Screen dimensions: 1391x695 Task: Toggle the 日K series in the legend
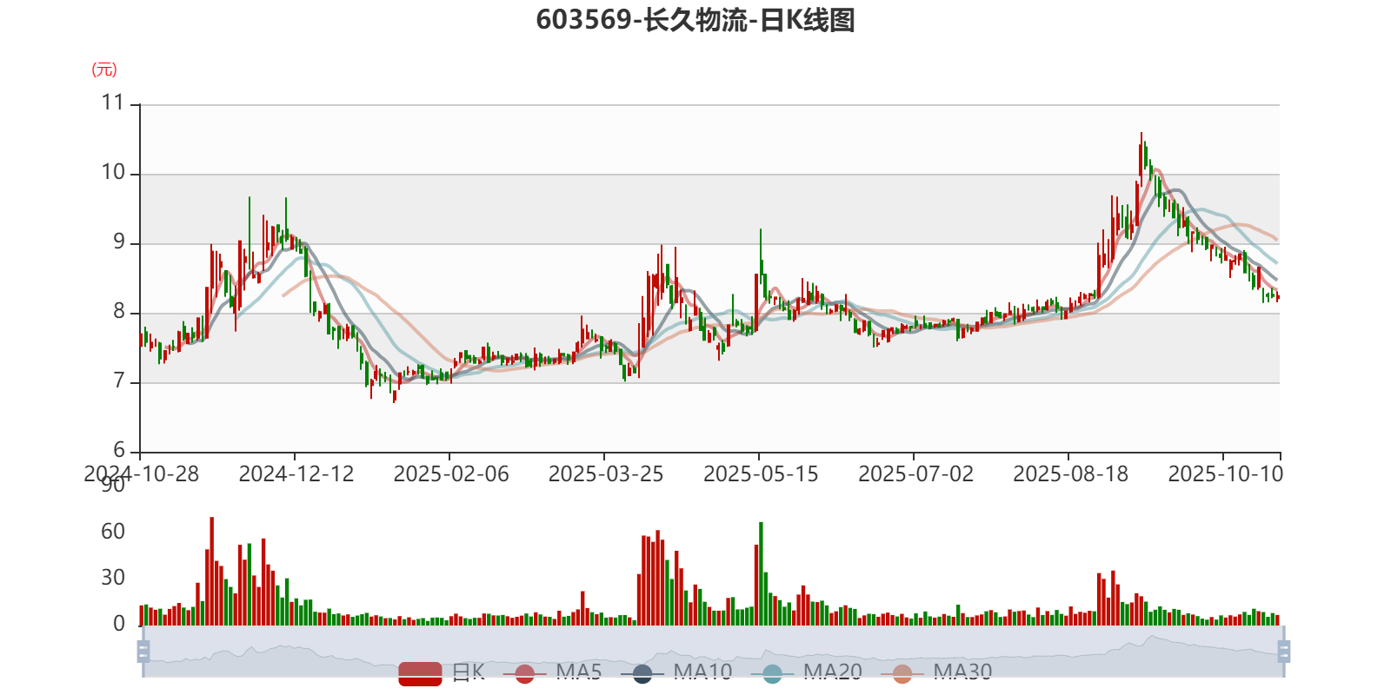point(442,672)
